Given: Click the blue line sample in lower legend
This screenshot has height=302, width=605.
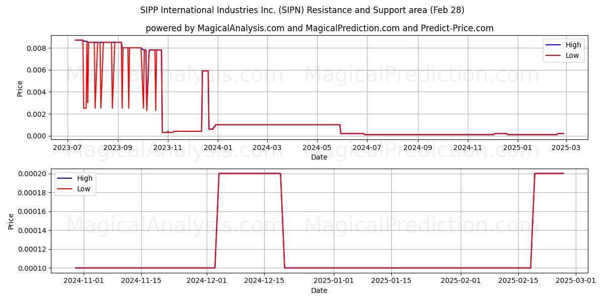Looking at the screenshot, I should tap(65, 179).
